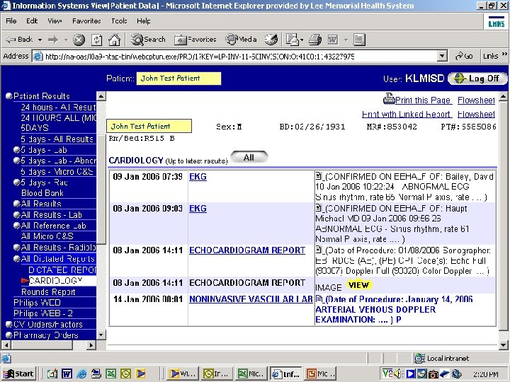Click sidebar horizontal scrollbar right arrow
Image resolution: width=510 pixels, height=382 pixels.
tap(91, 345)
